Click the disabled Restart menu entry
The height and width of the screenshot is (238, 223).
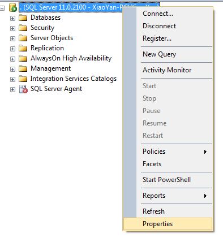click(168, 136)
